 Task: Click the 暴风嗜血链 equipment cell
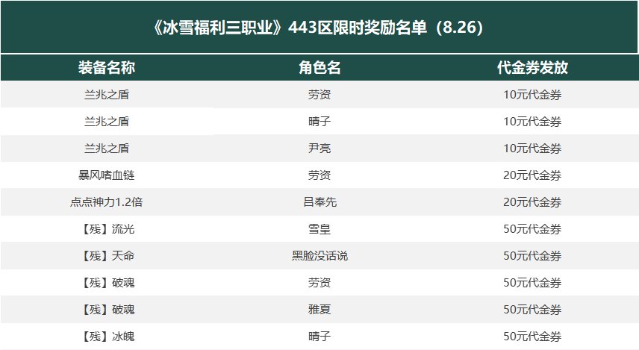(106, 175)
